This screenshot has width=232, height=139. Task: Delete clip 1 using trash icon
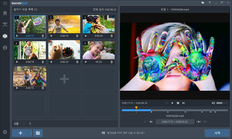43,36
